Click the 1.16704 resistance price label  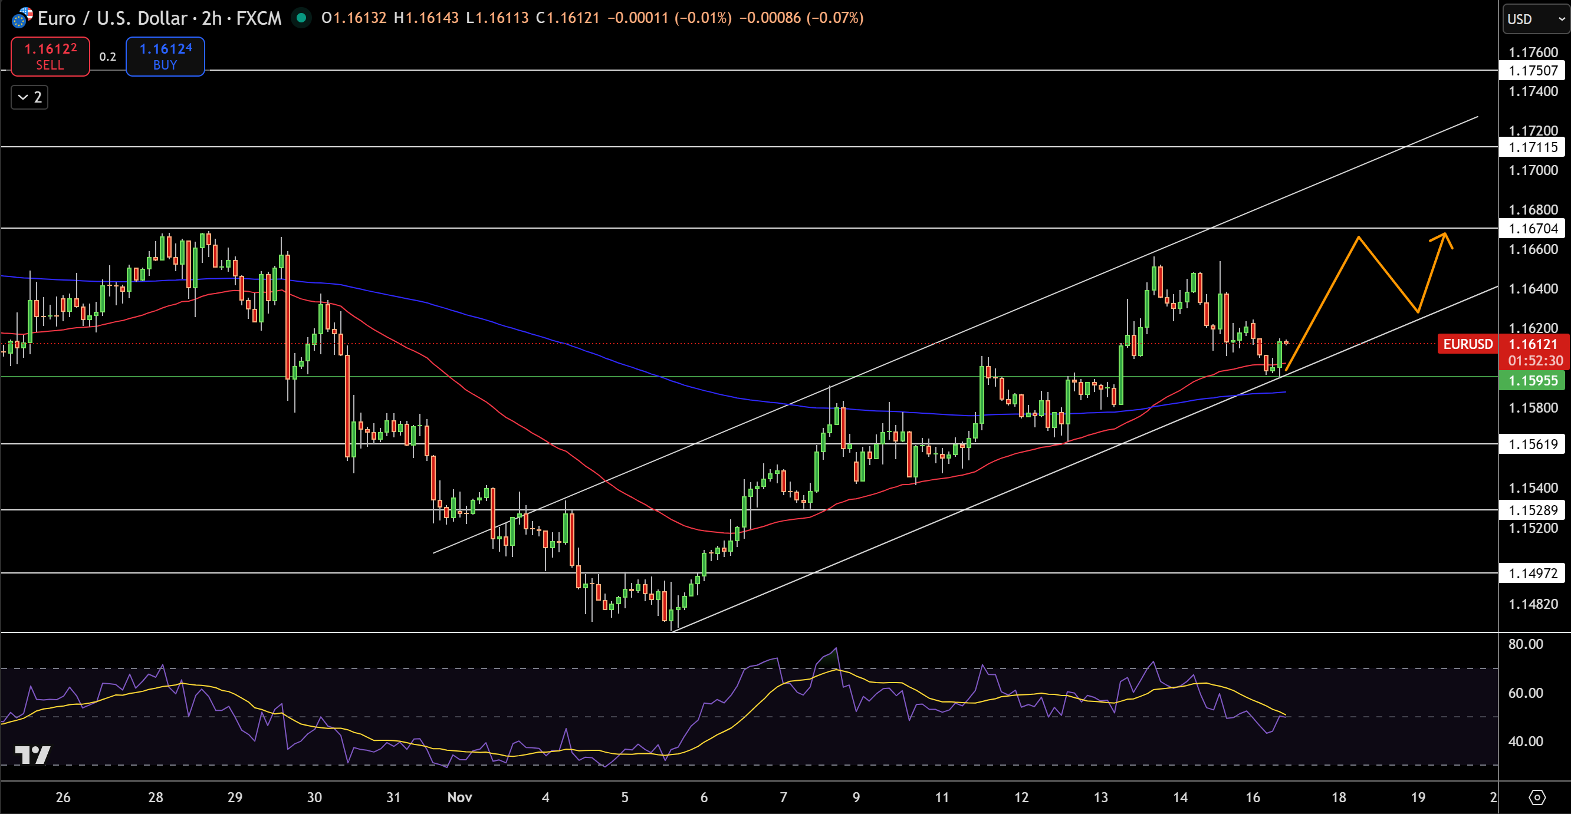coord(1532,229)
